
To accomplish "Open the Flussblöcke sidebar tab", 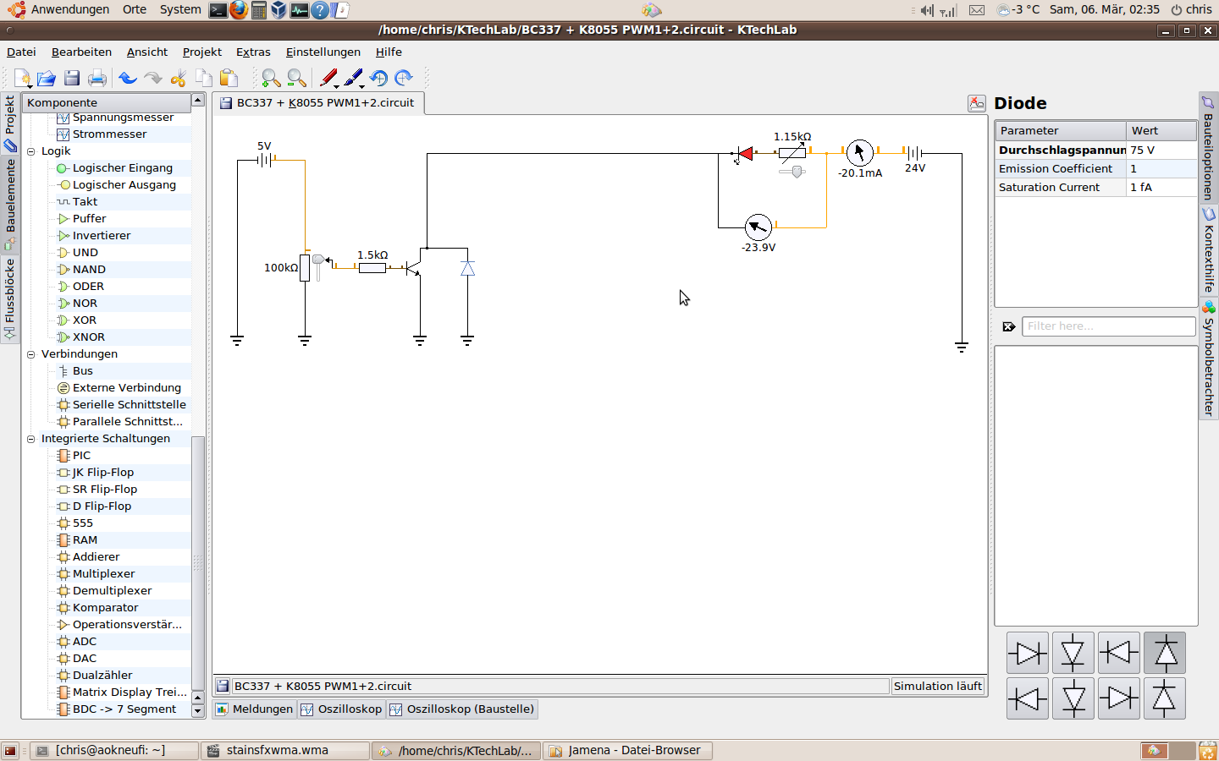I will pos(10,298).
